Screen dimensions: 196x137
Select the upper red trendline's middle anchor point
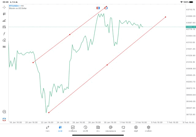click(70, 34)
